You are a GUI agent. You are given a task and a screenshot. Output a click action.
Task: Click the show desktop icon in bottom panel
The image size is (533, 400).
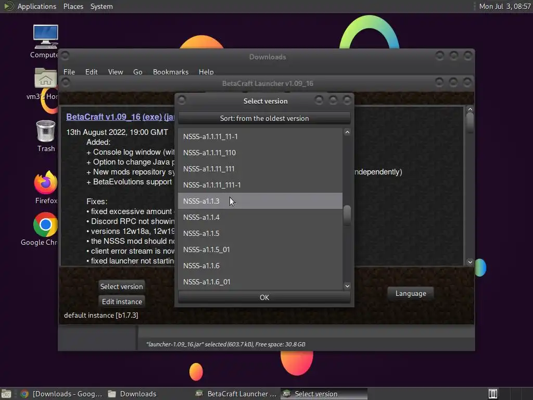pos(6,394)
